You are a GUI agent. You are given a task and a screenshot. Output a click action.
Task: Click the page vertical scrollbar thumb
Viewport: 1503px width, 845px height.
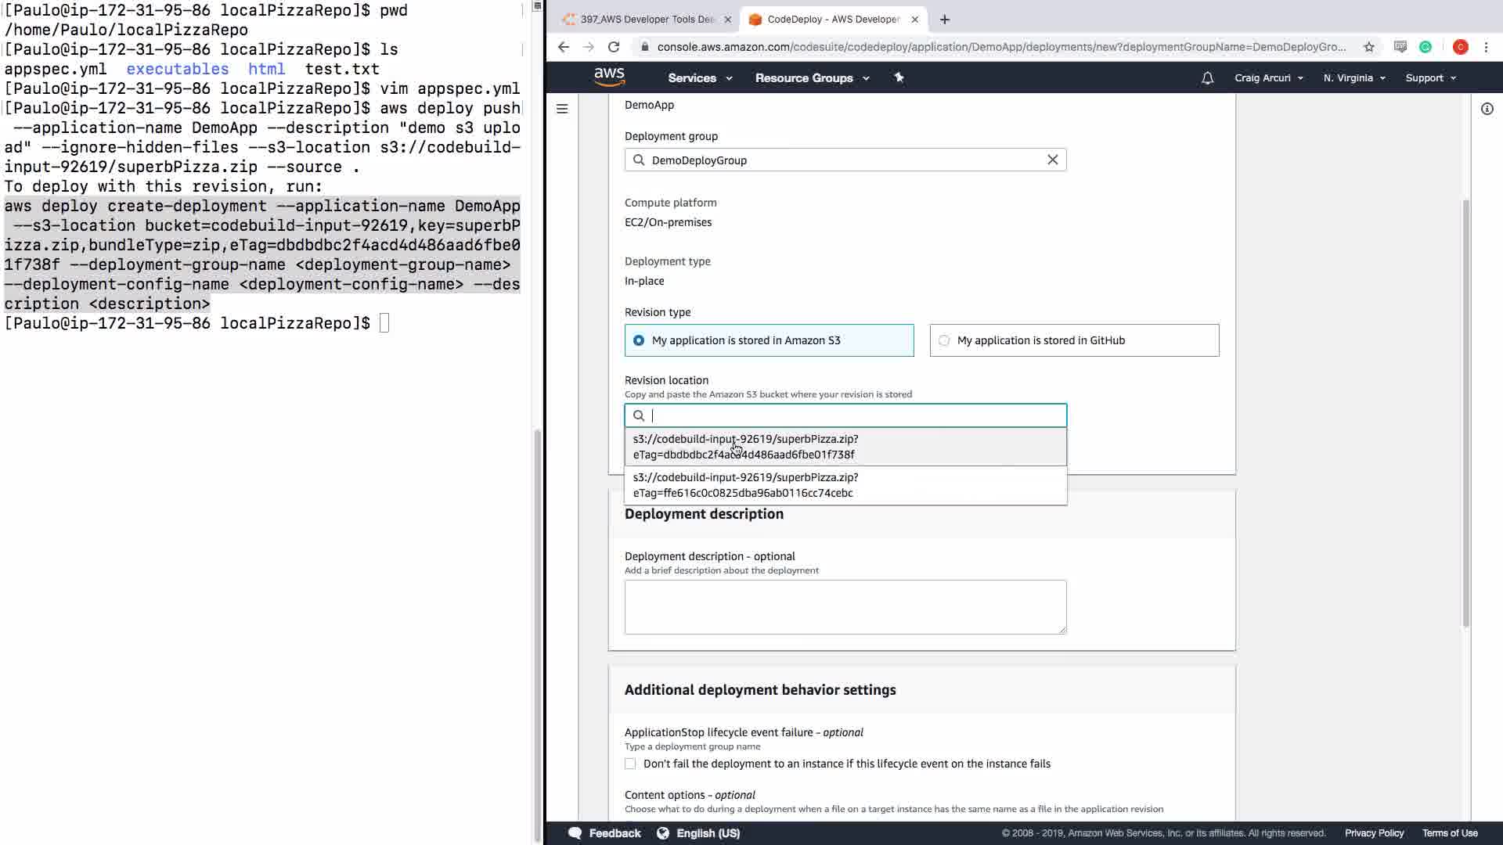pos(1465,413)
